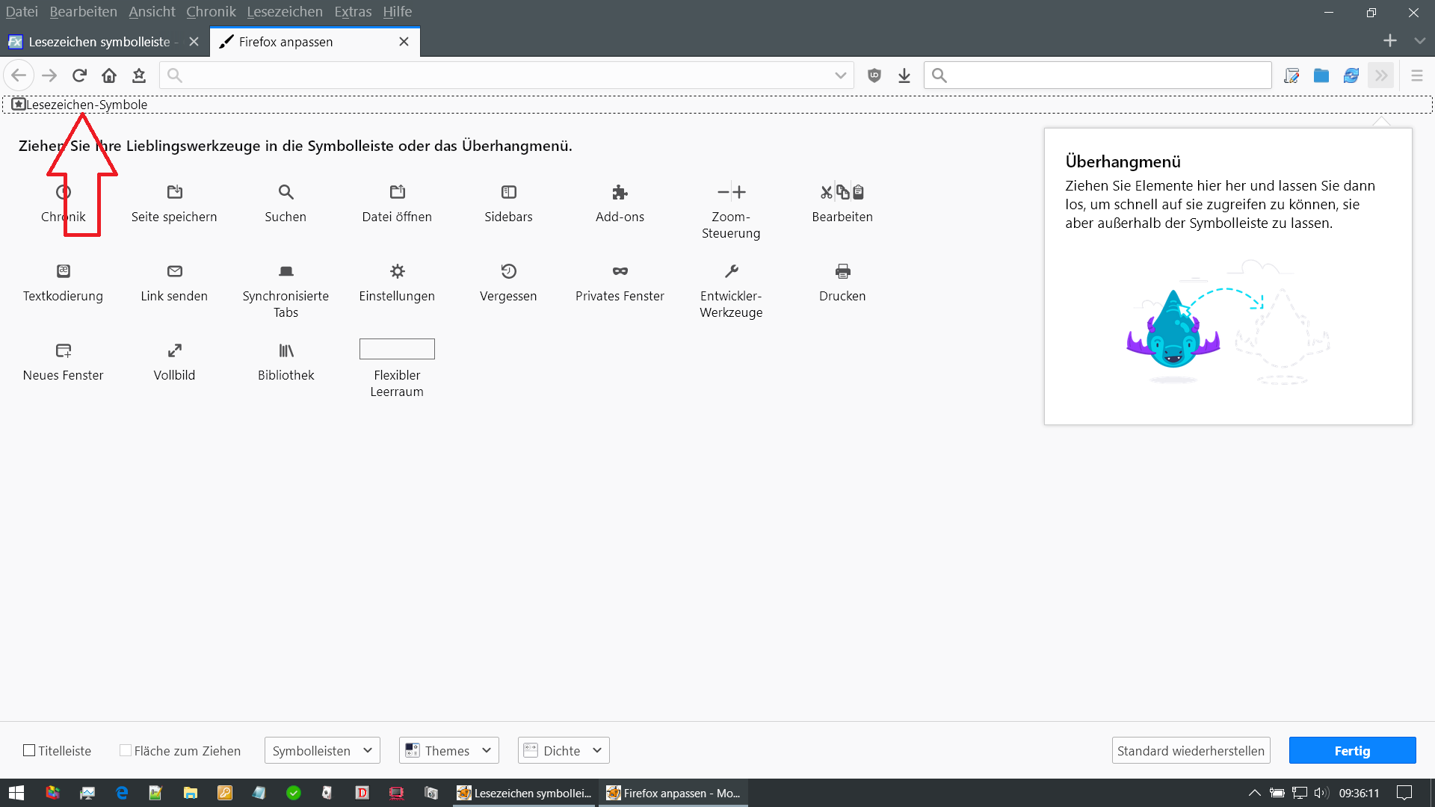This screenshot has width=1435, height=807.
Task: Select the Drucken printer icon
Action: (x=842, y=271)
